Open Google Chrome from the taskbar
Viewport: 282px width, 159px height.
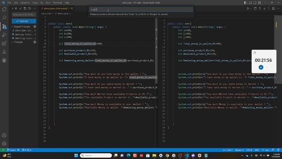pos(167,155)
